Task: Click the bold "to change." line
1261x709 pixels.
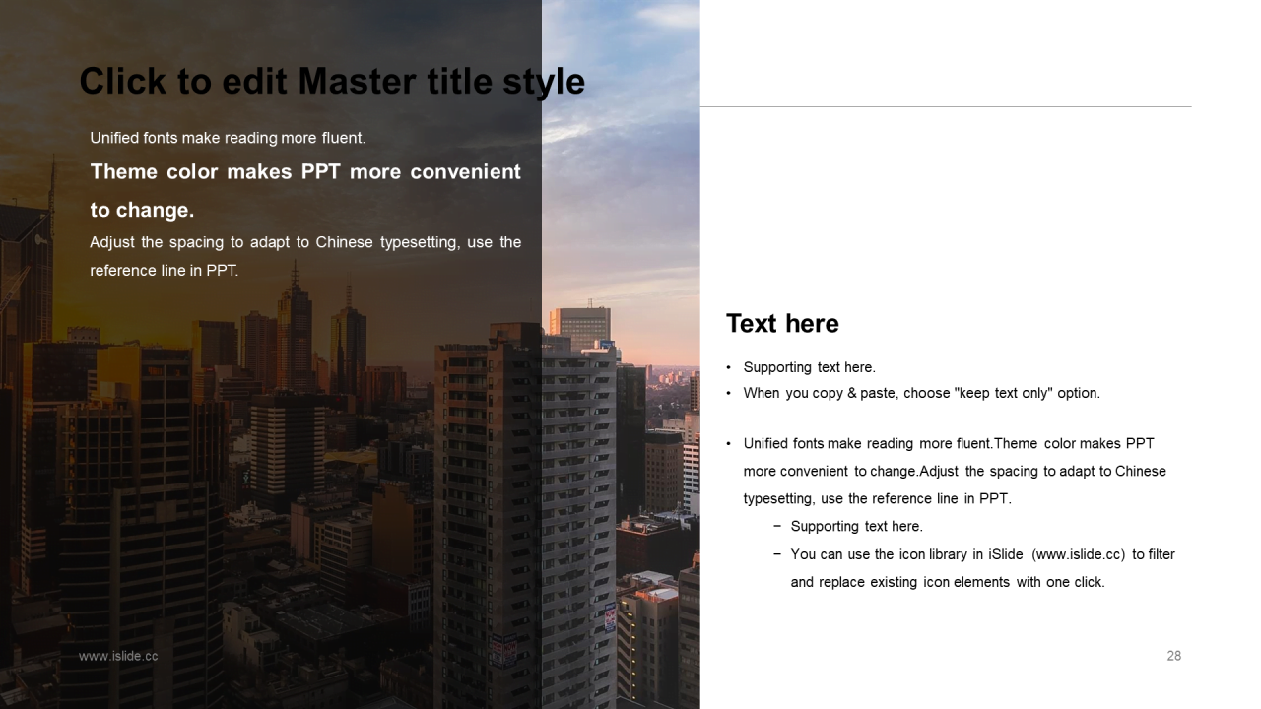Action: click(142, 210)
